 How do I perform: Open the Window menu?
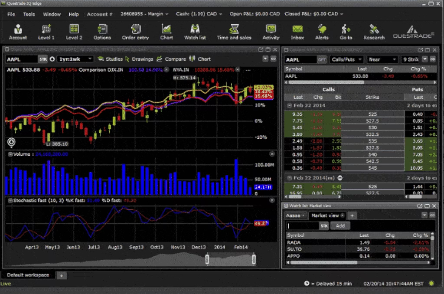coord(52,14)
